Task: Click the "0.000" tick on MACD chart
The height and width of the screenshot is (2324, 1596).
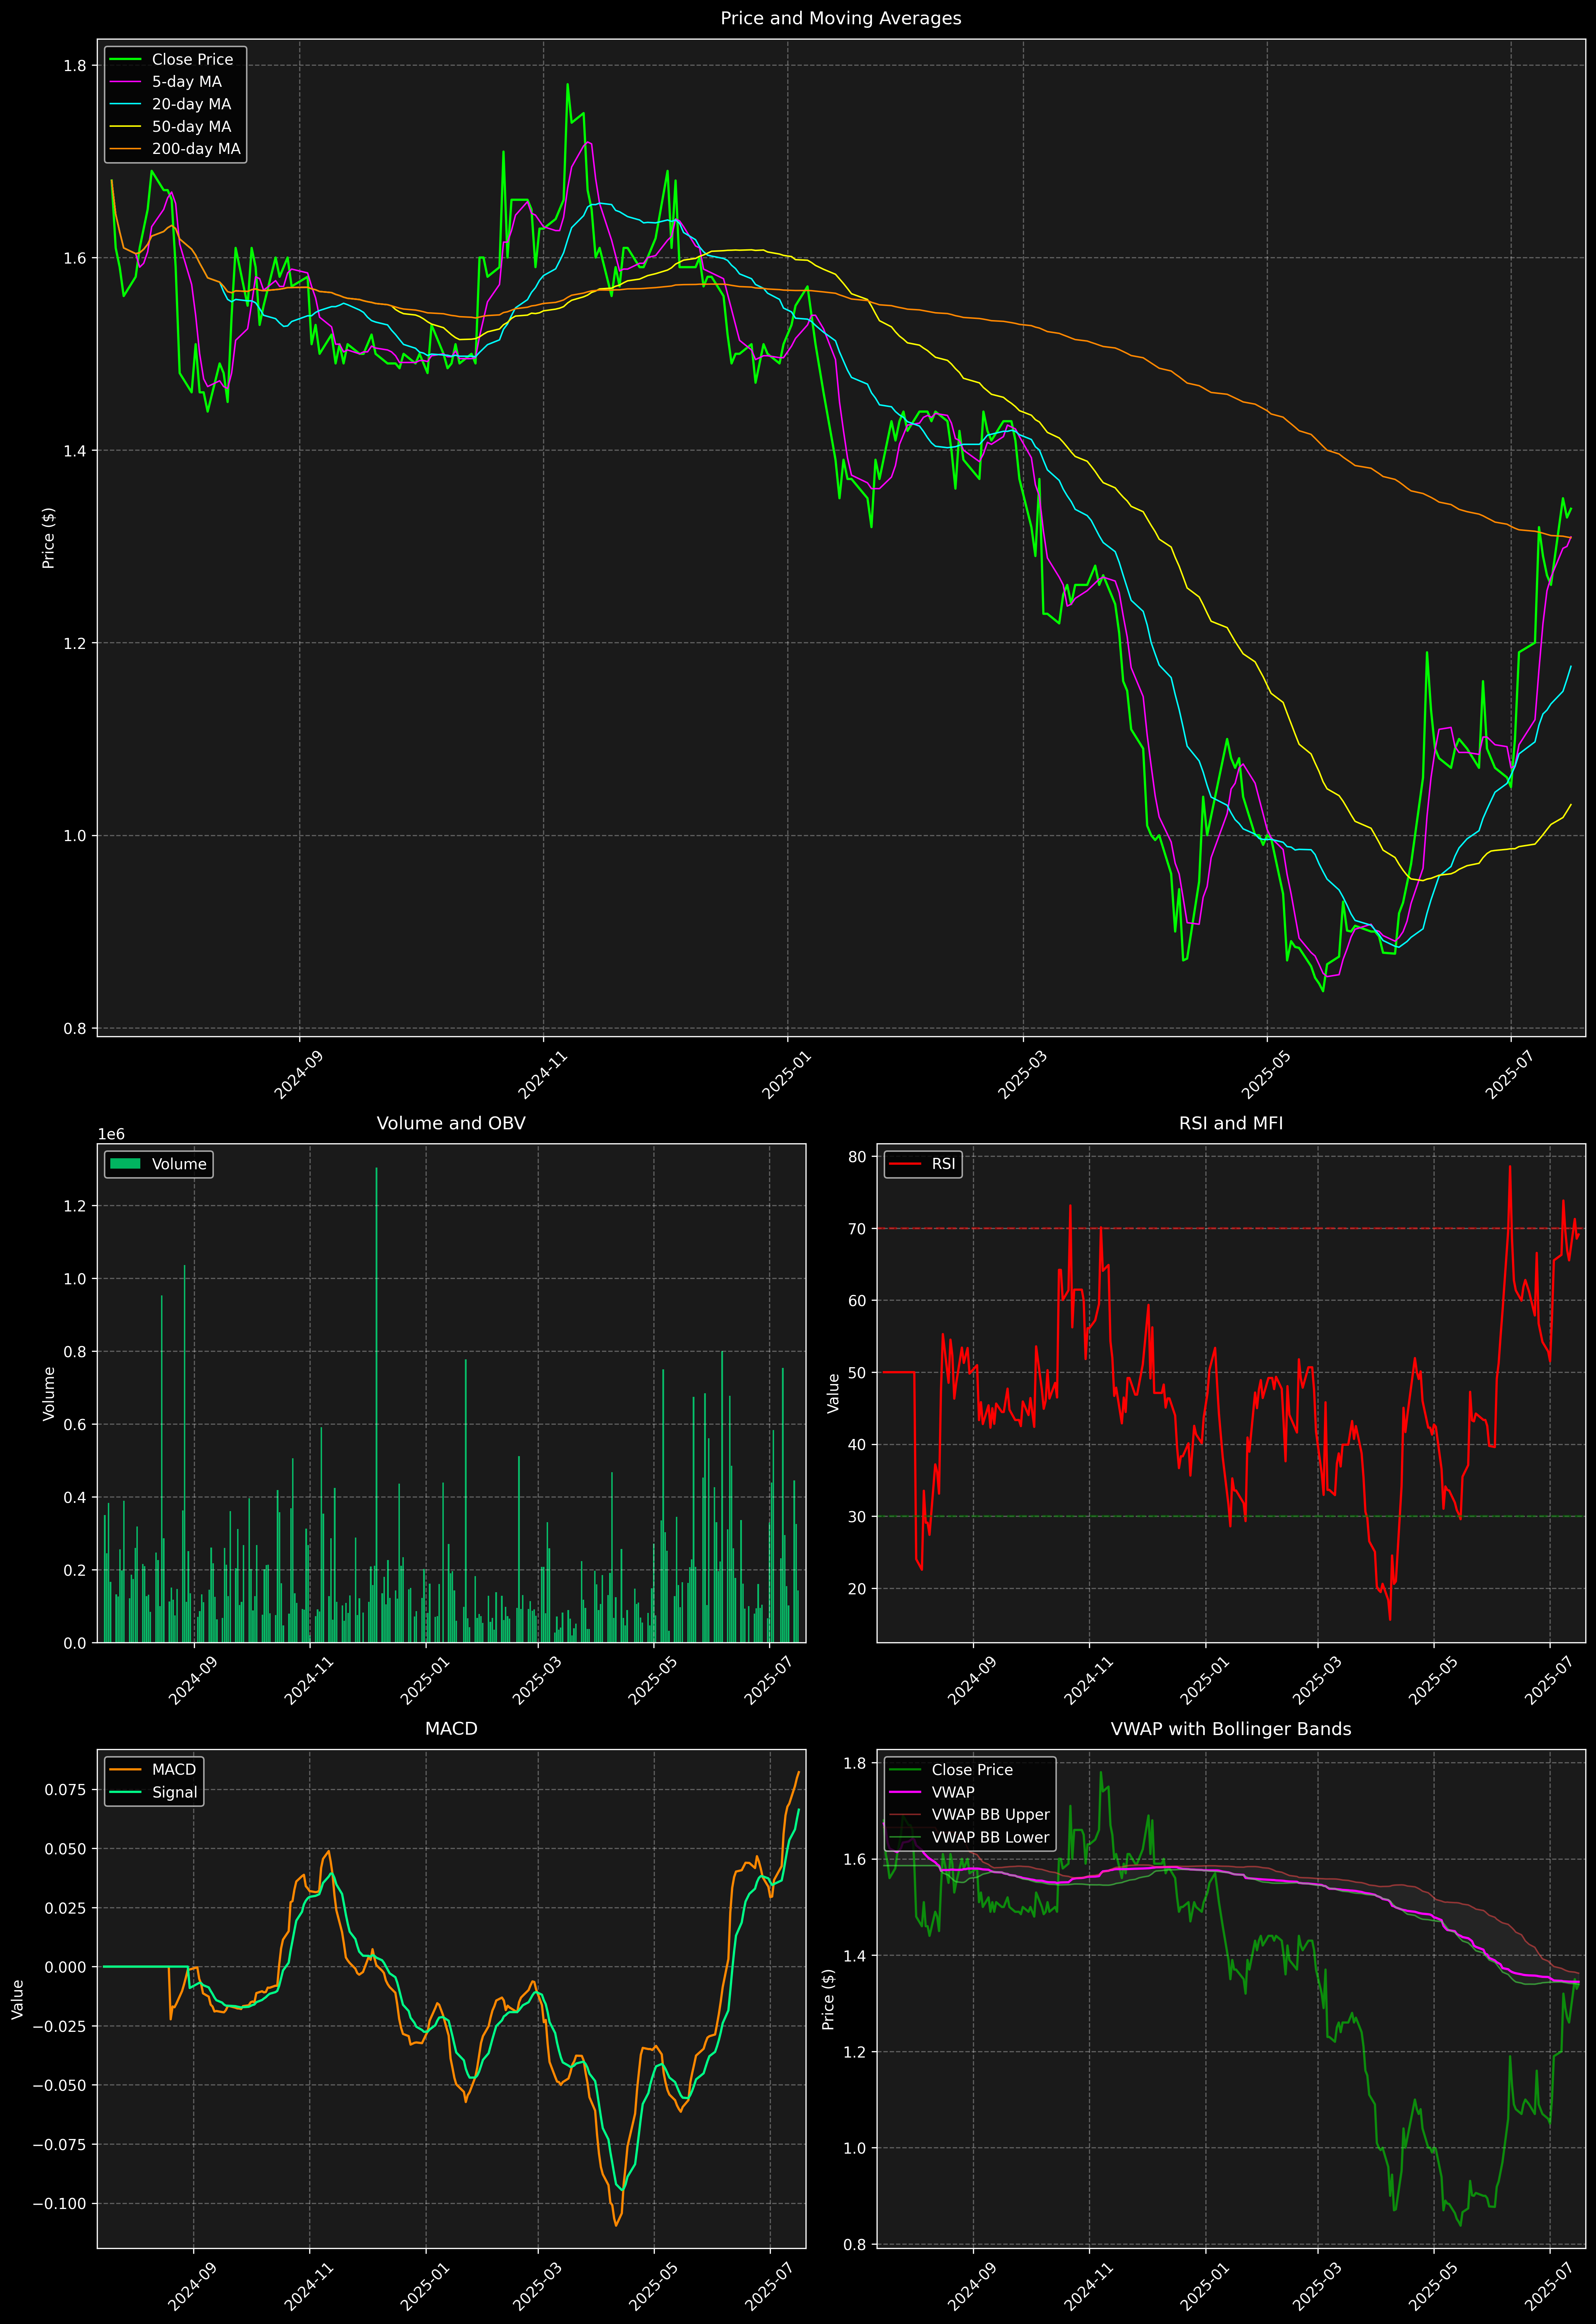Action: pyautogui.click(x=66, y=1967)
